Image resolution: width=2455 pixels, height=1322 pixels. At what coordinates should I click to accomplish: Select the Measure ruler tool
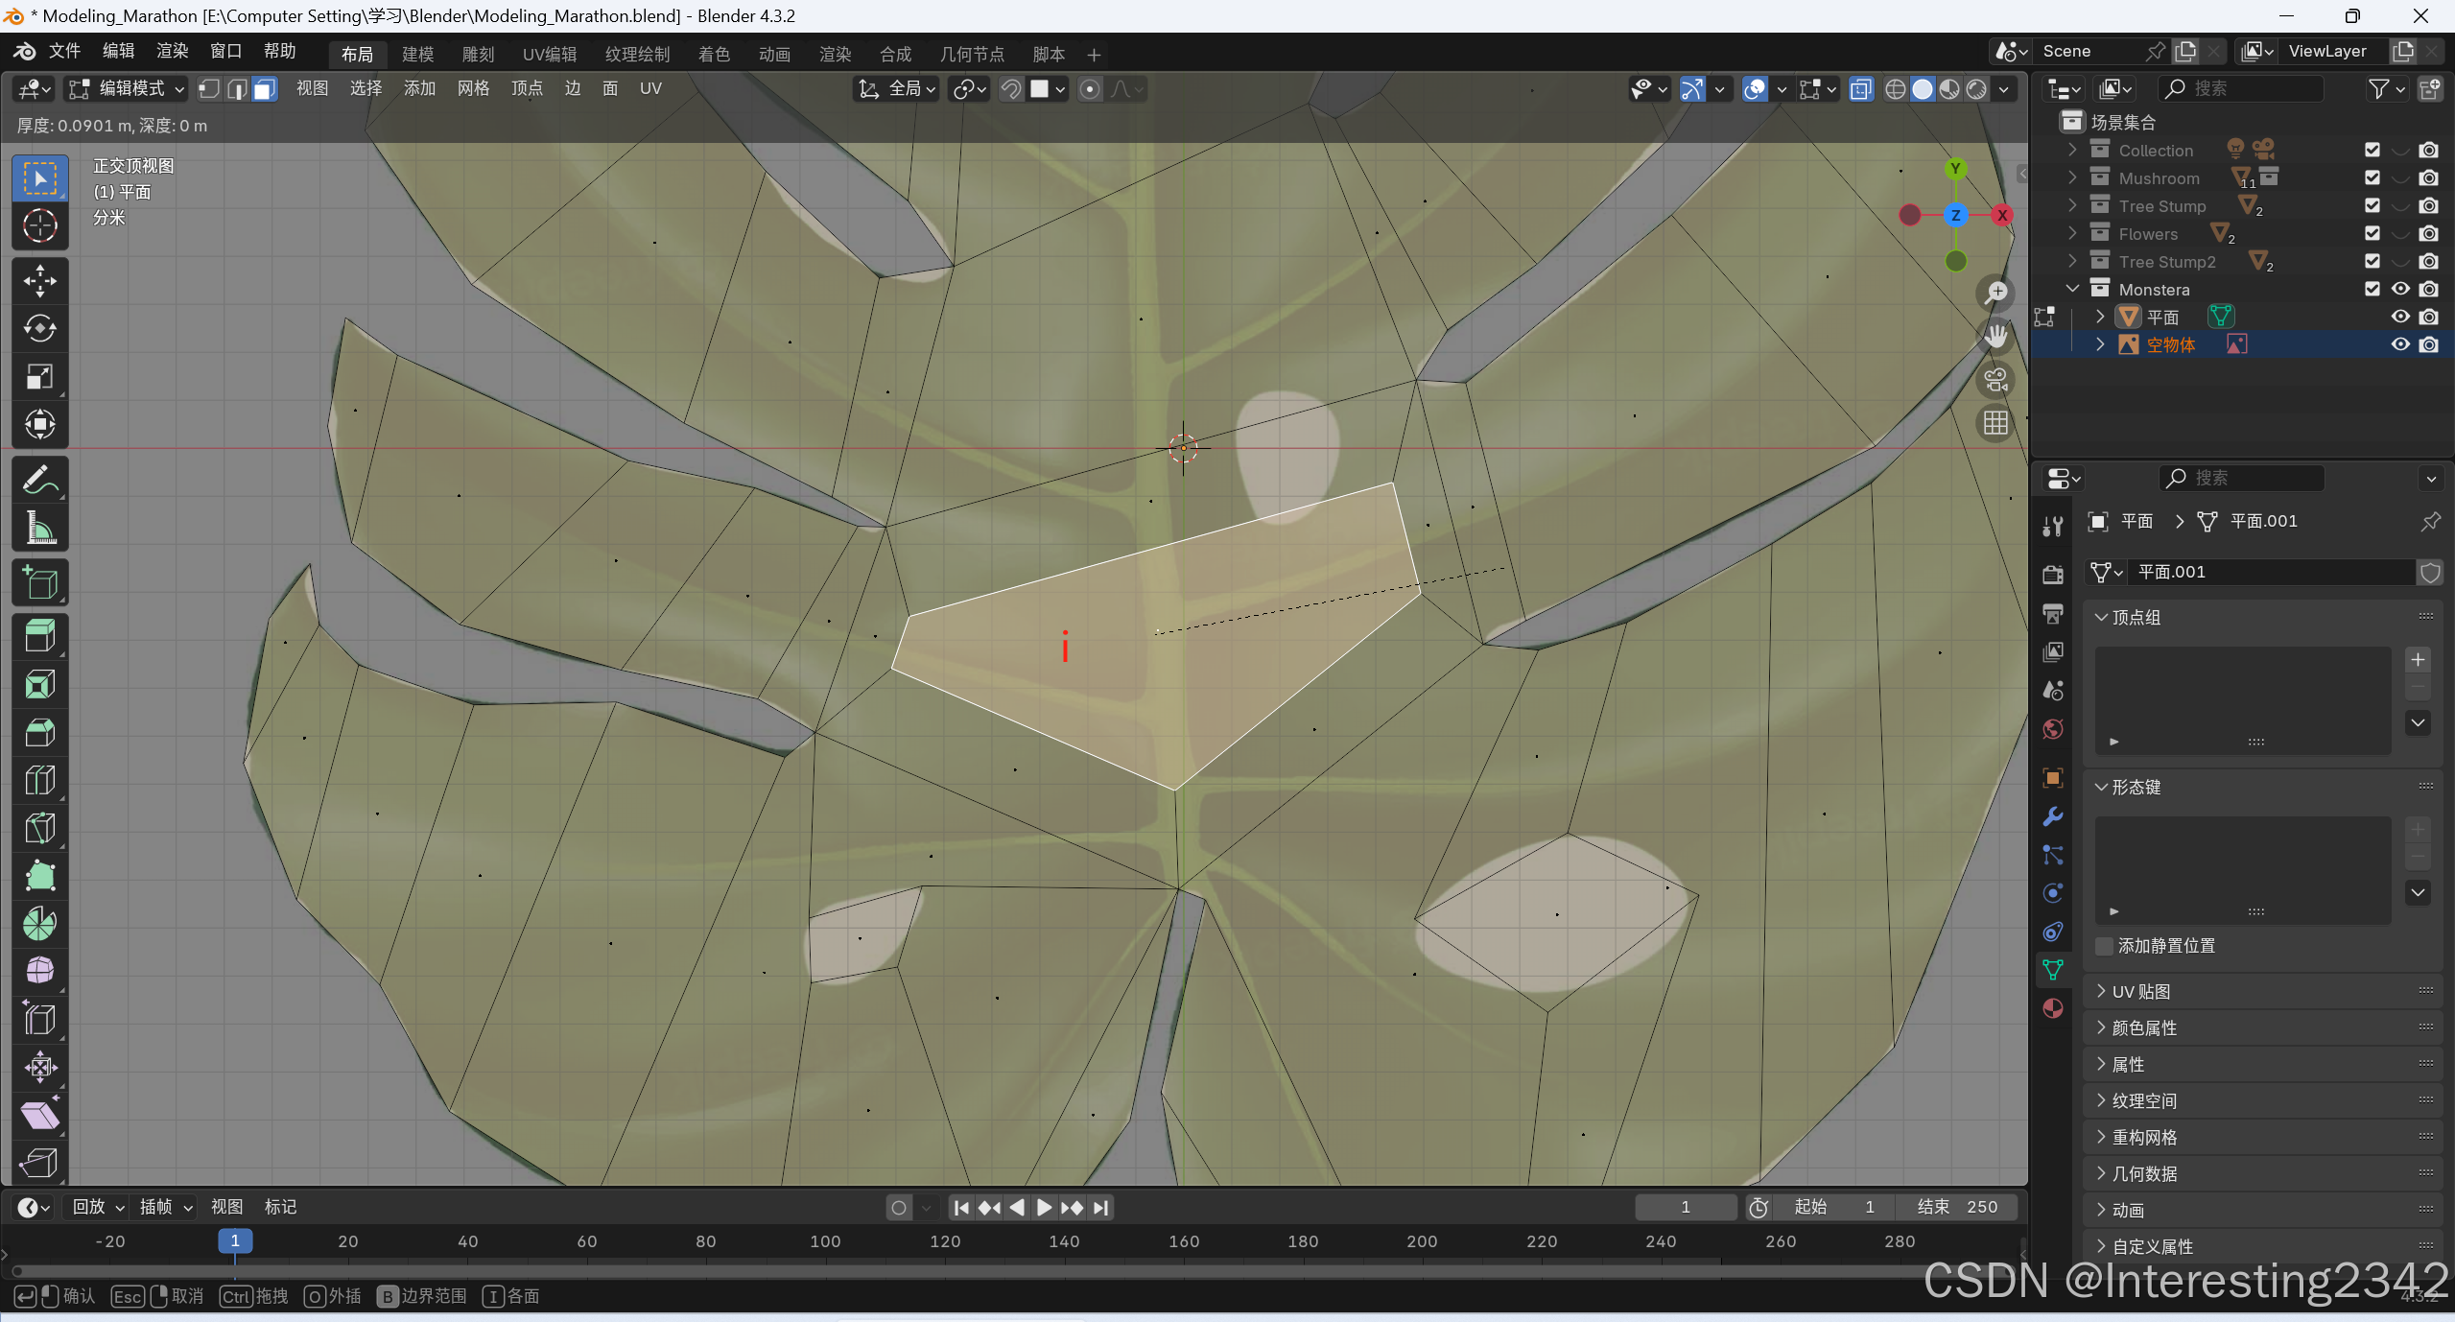point(39,528)
